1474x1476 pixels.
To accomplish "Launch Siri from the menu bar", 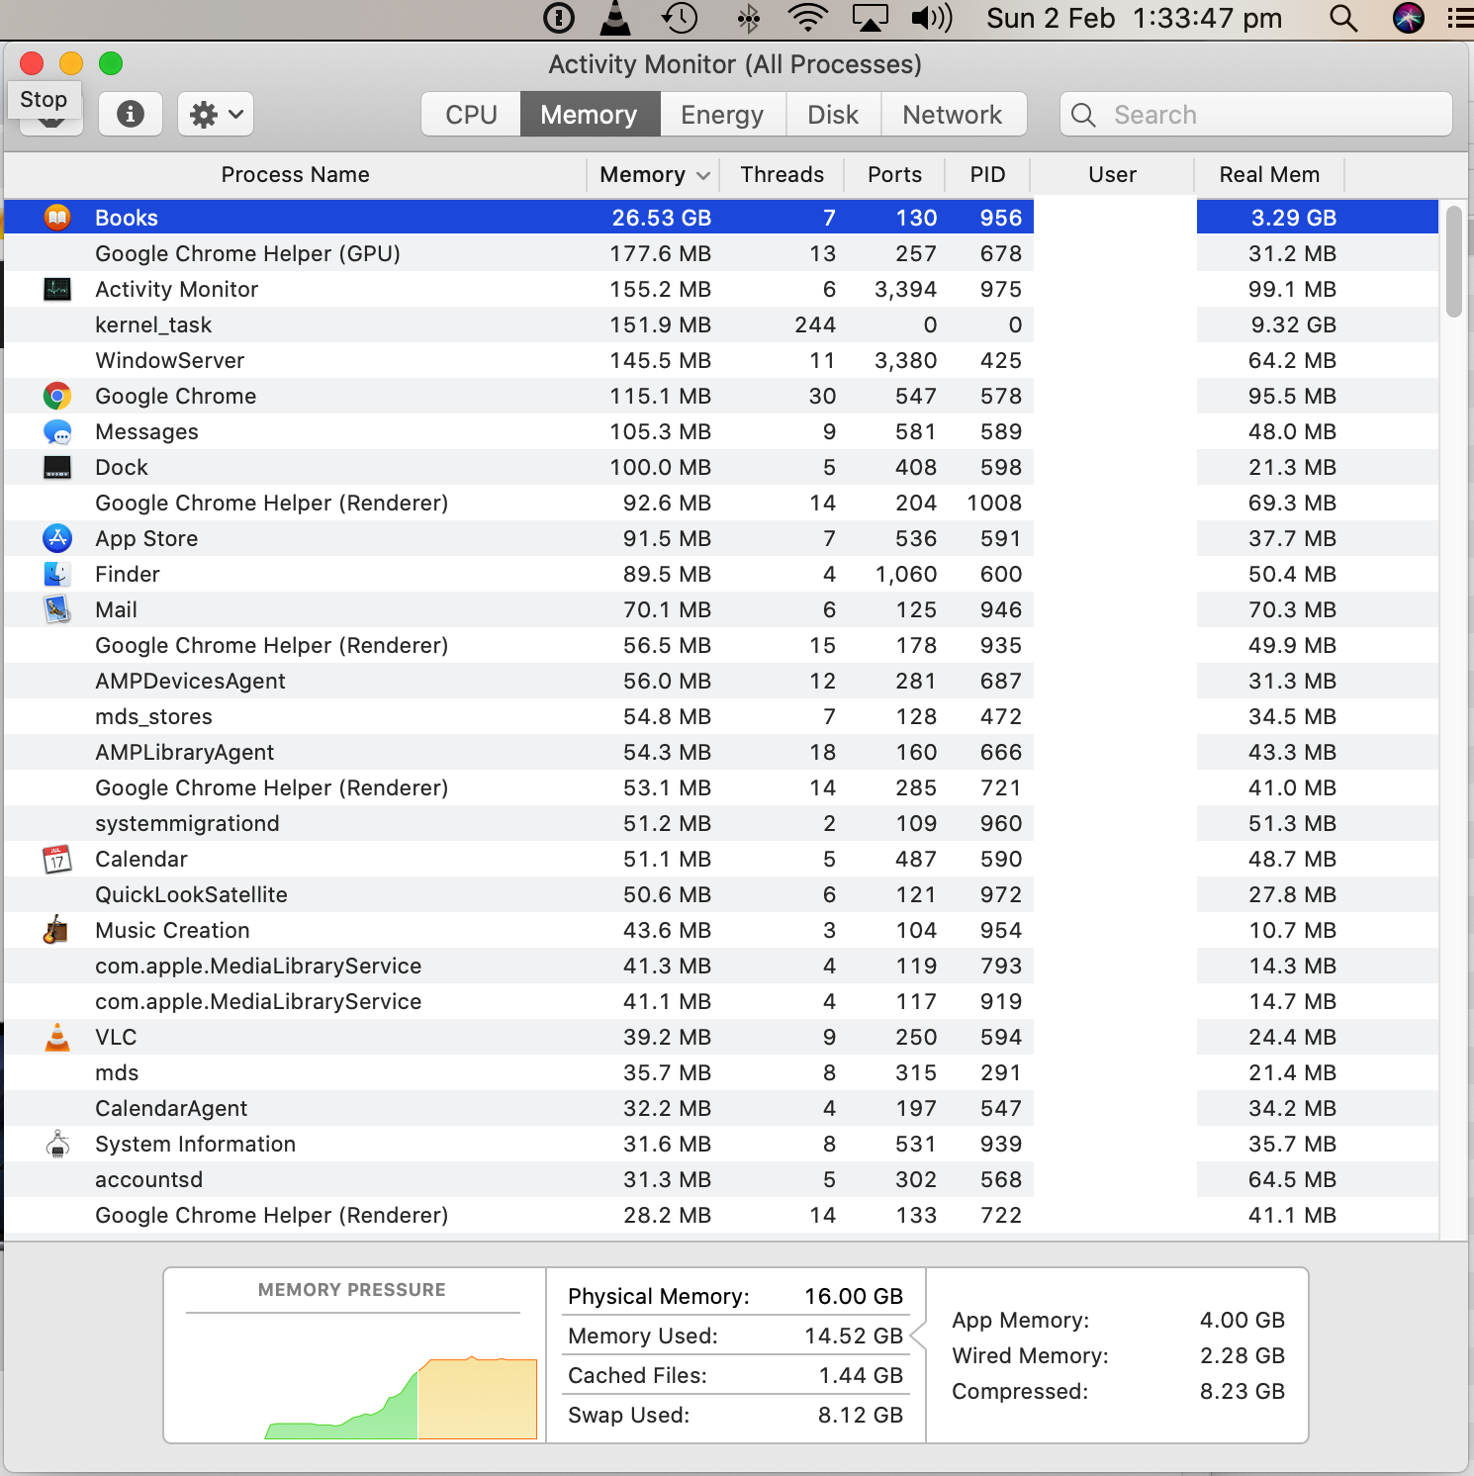I will 1408,18.
